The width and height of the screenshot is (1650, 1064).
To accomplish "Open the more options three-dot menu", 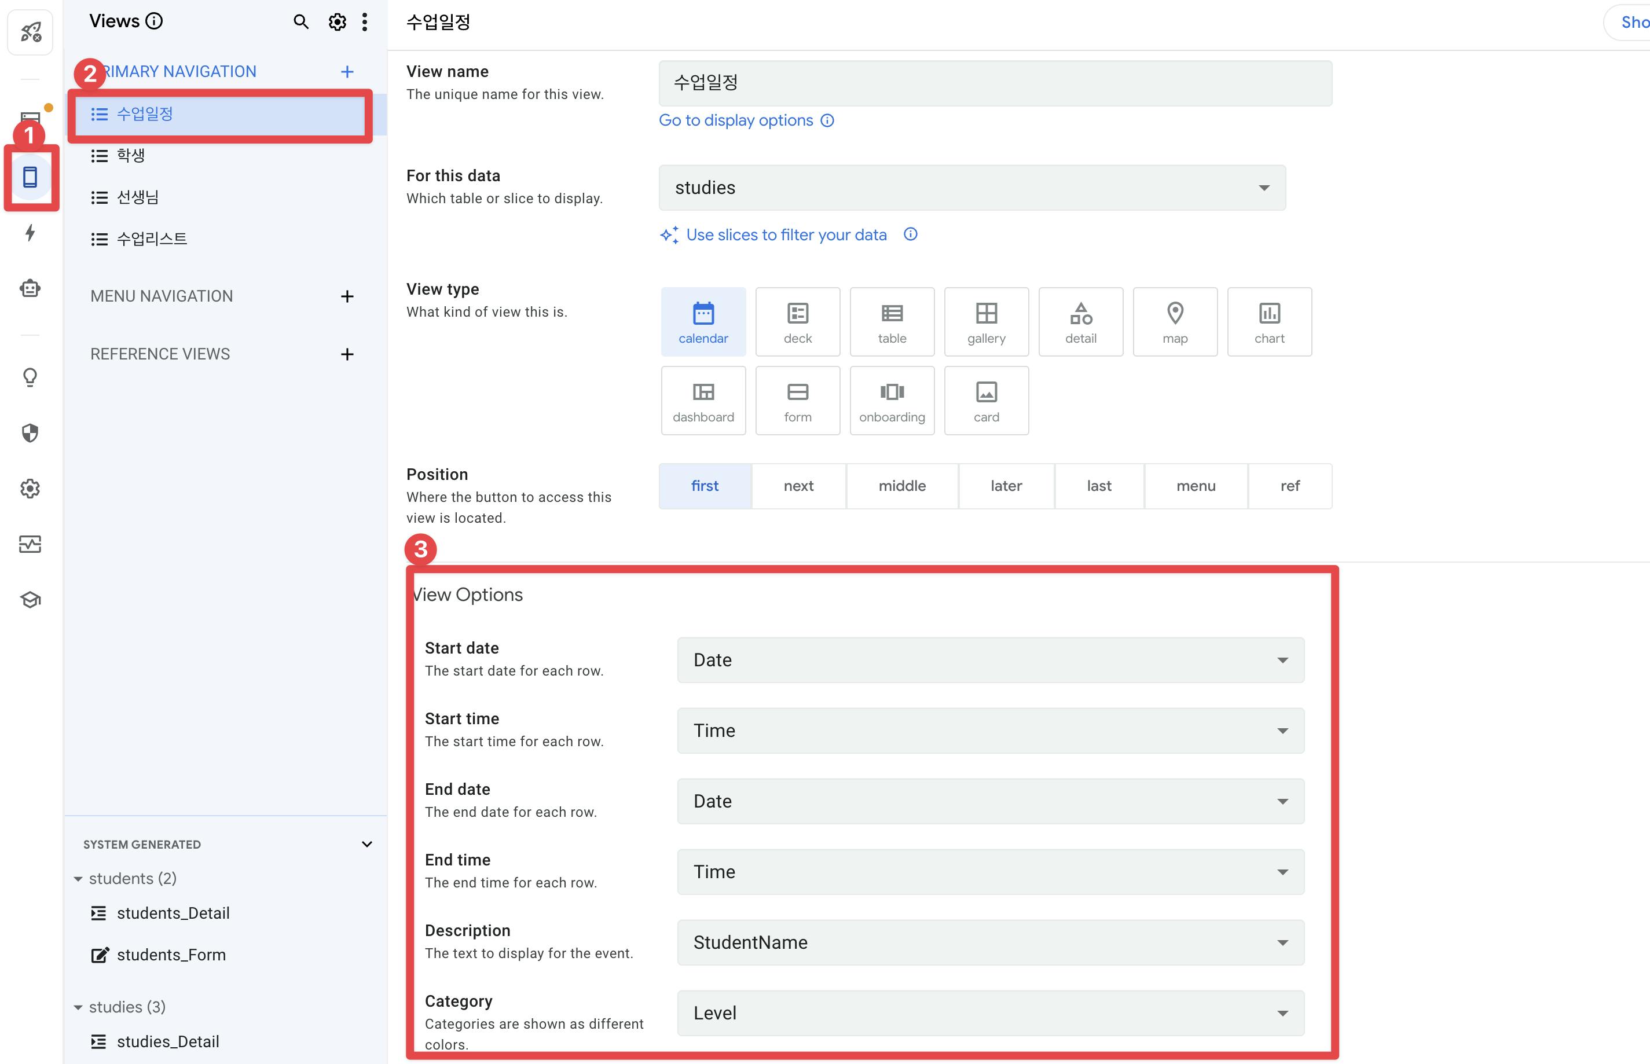I will [x=365, y=22].
